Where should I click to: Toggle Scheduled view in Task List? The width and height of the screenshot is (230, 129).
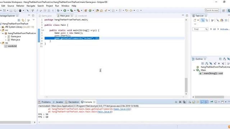[207, 20]
